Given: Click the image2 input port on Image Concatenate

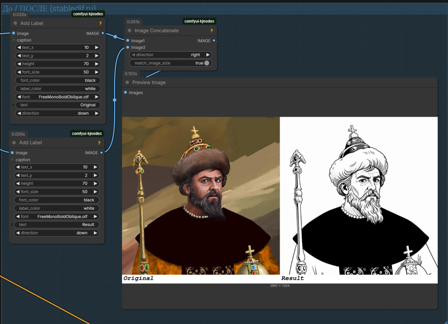Looking at the screenshot, I should 128,47.
